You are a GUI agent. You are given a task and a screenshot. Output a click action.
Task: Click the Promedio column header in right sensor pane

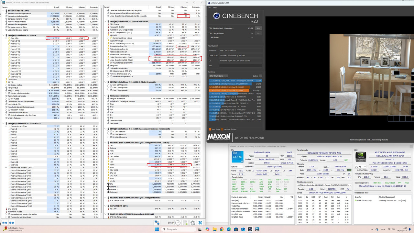pos(196,7)
